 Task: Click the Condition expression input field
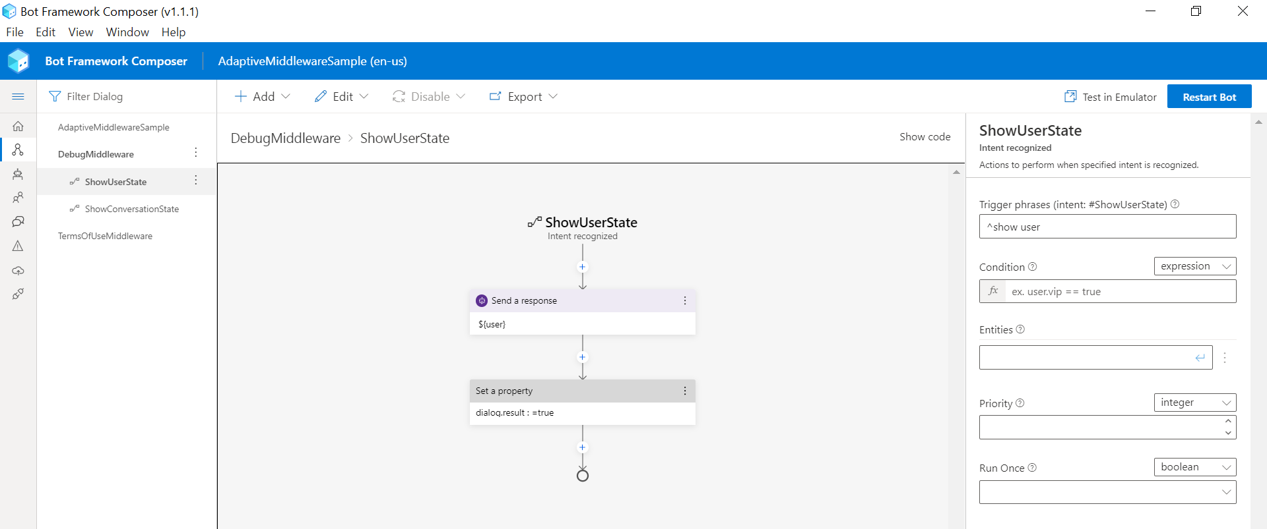pos(1120,291)
